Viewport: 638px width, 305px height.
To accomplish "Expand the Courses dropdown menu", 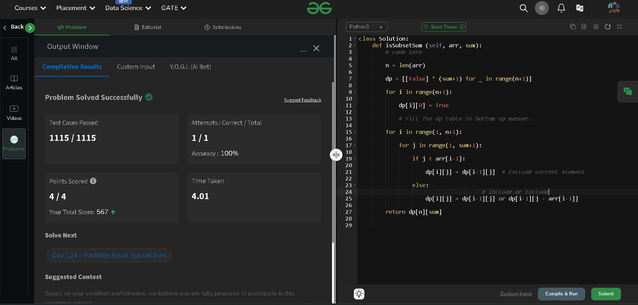I will [30, 8].
